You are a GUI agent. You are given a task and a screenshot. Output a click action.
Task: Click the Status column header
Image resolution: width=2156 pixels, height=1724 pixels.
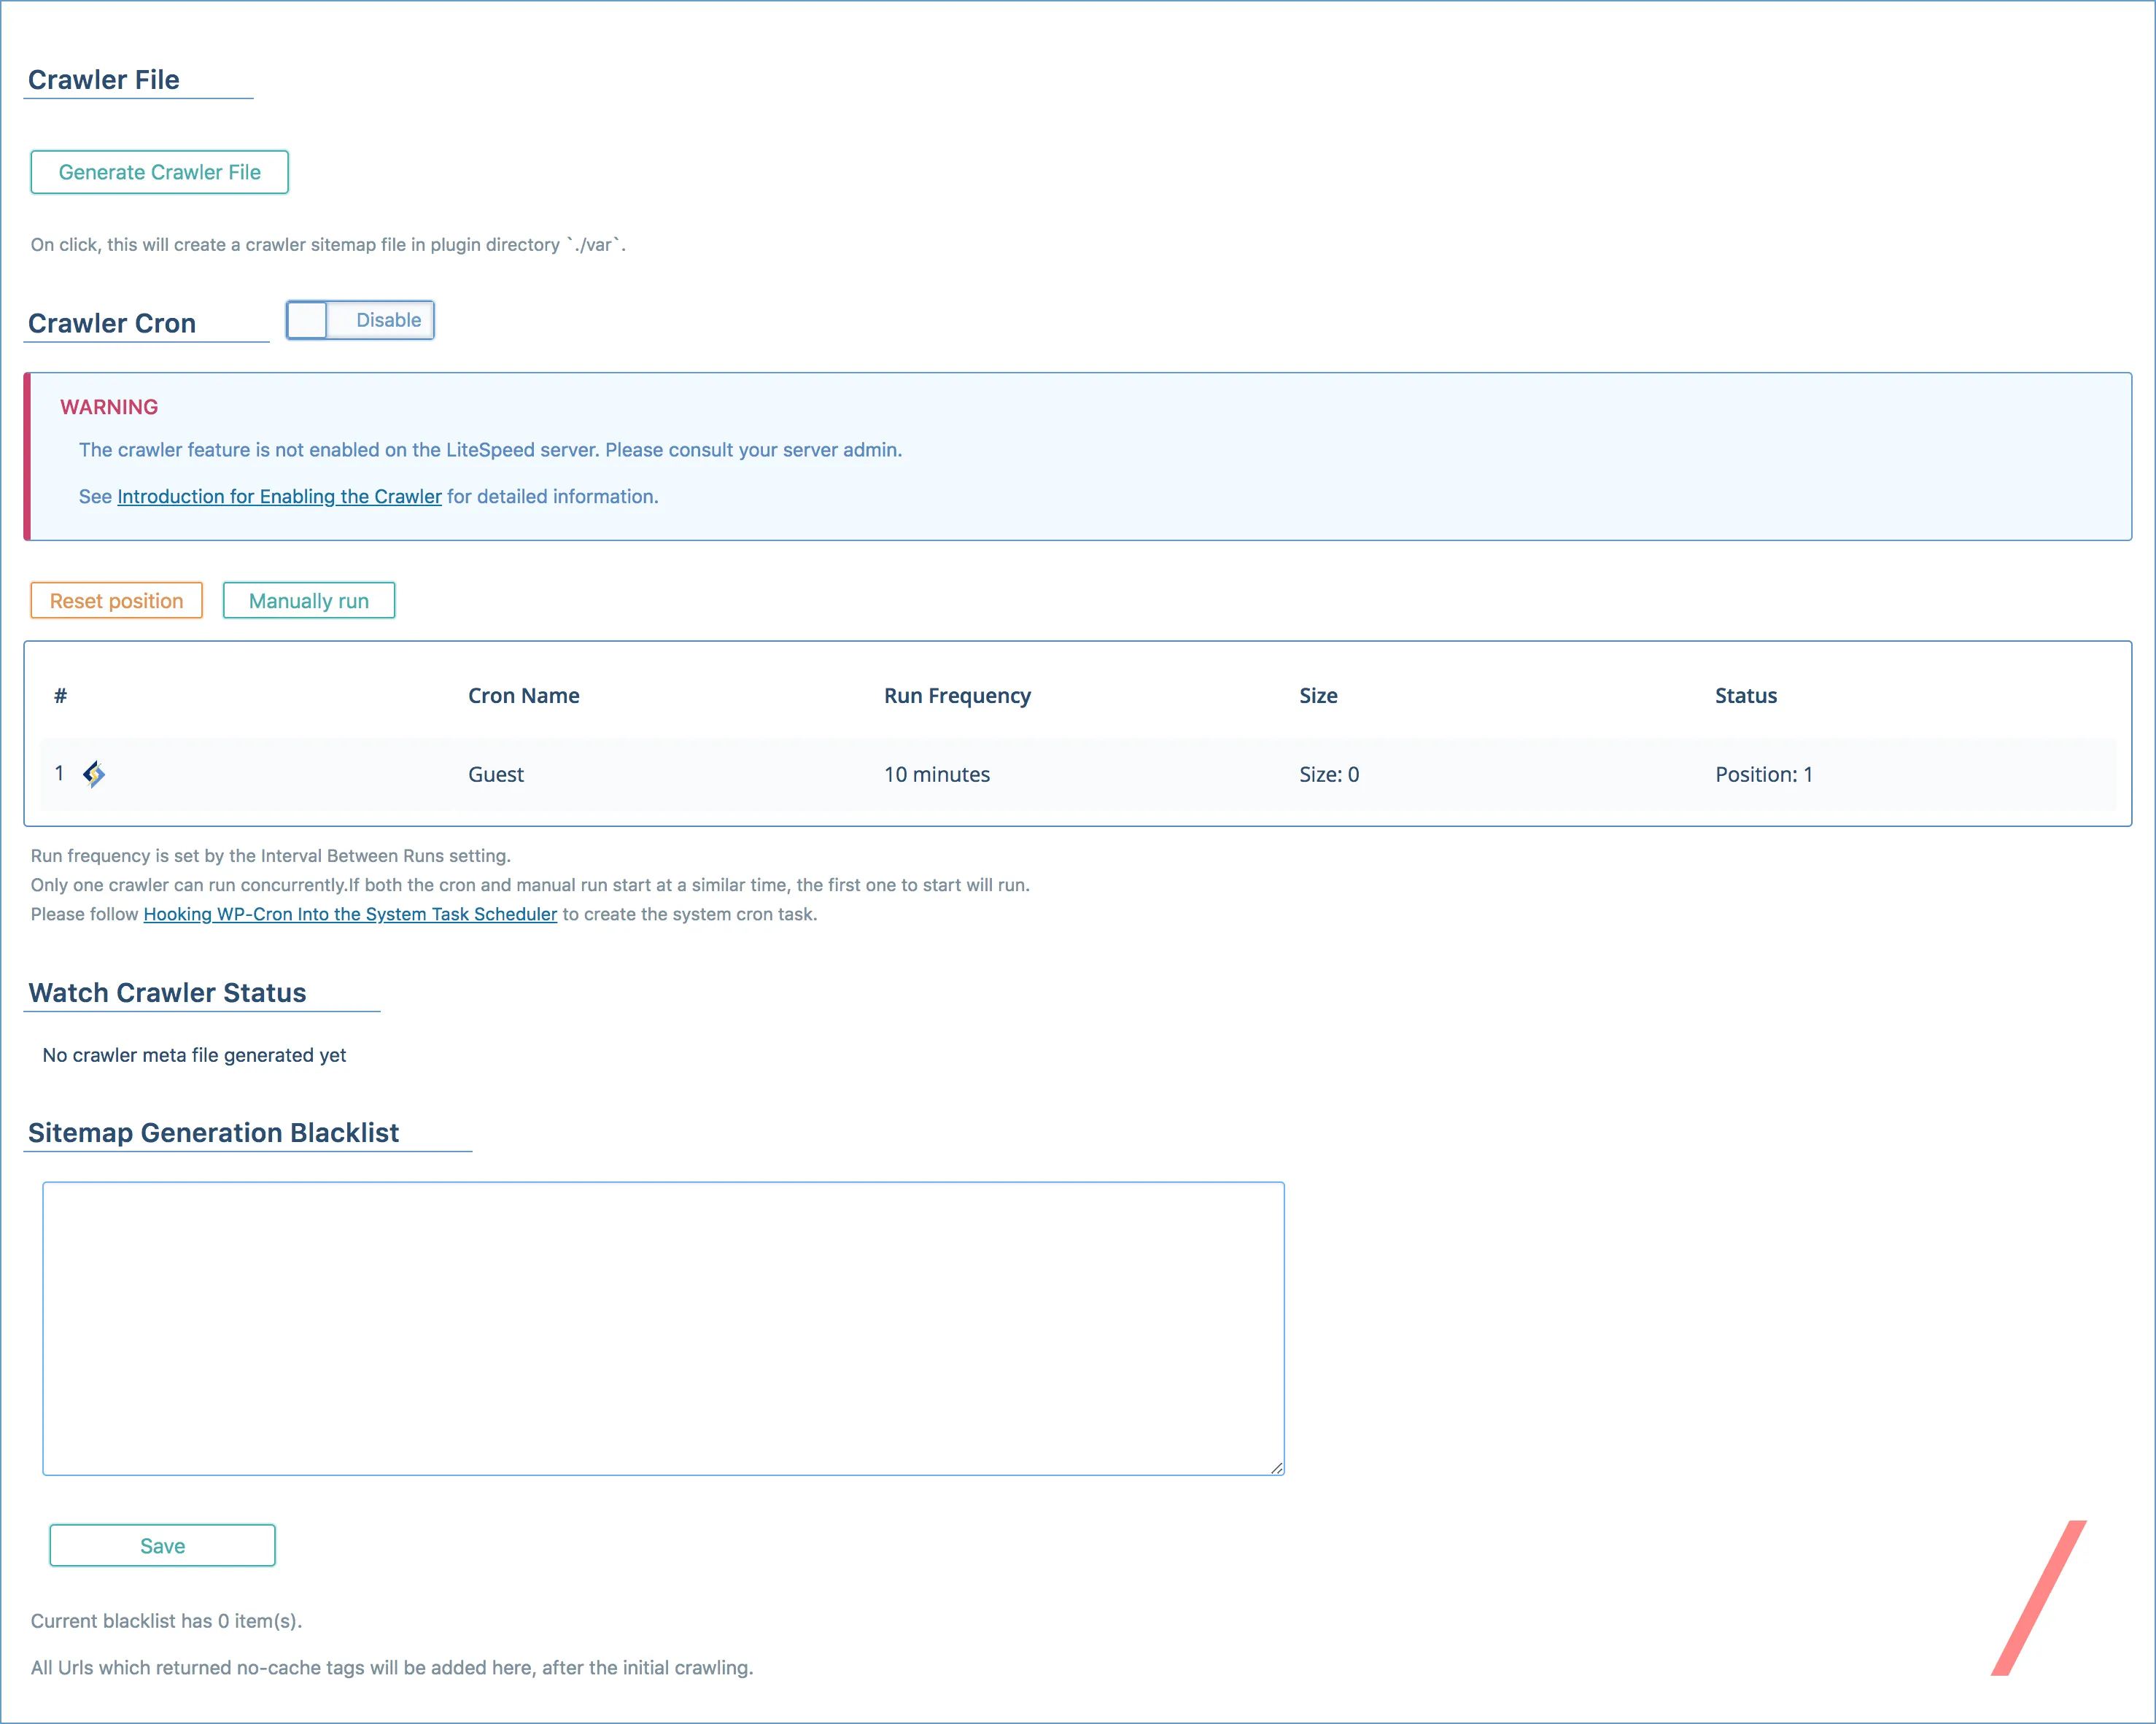pos(1746,696)
